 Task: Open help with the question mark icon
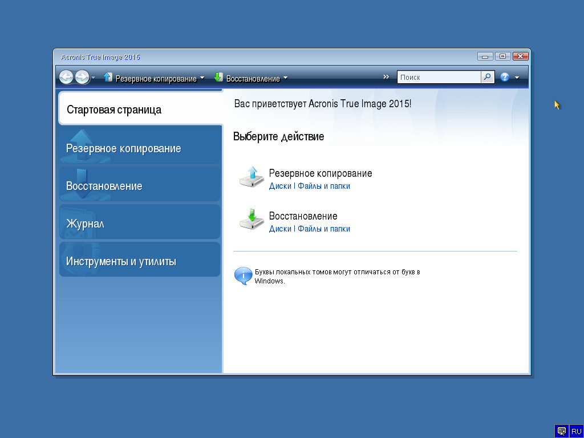pos(505,77)
